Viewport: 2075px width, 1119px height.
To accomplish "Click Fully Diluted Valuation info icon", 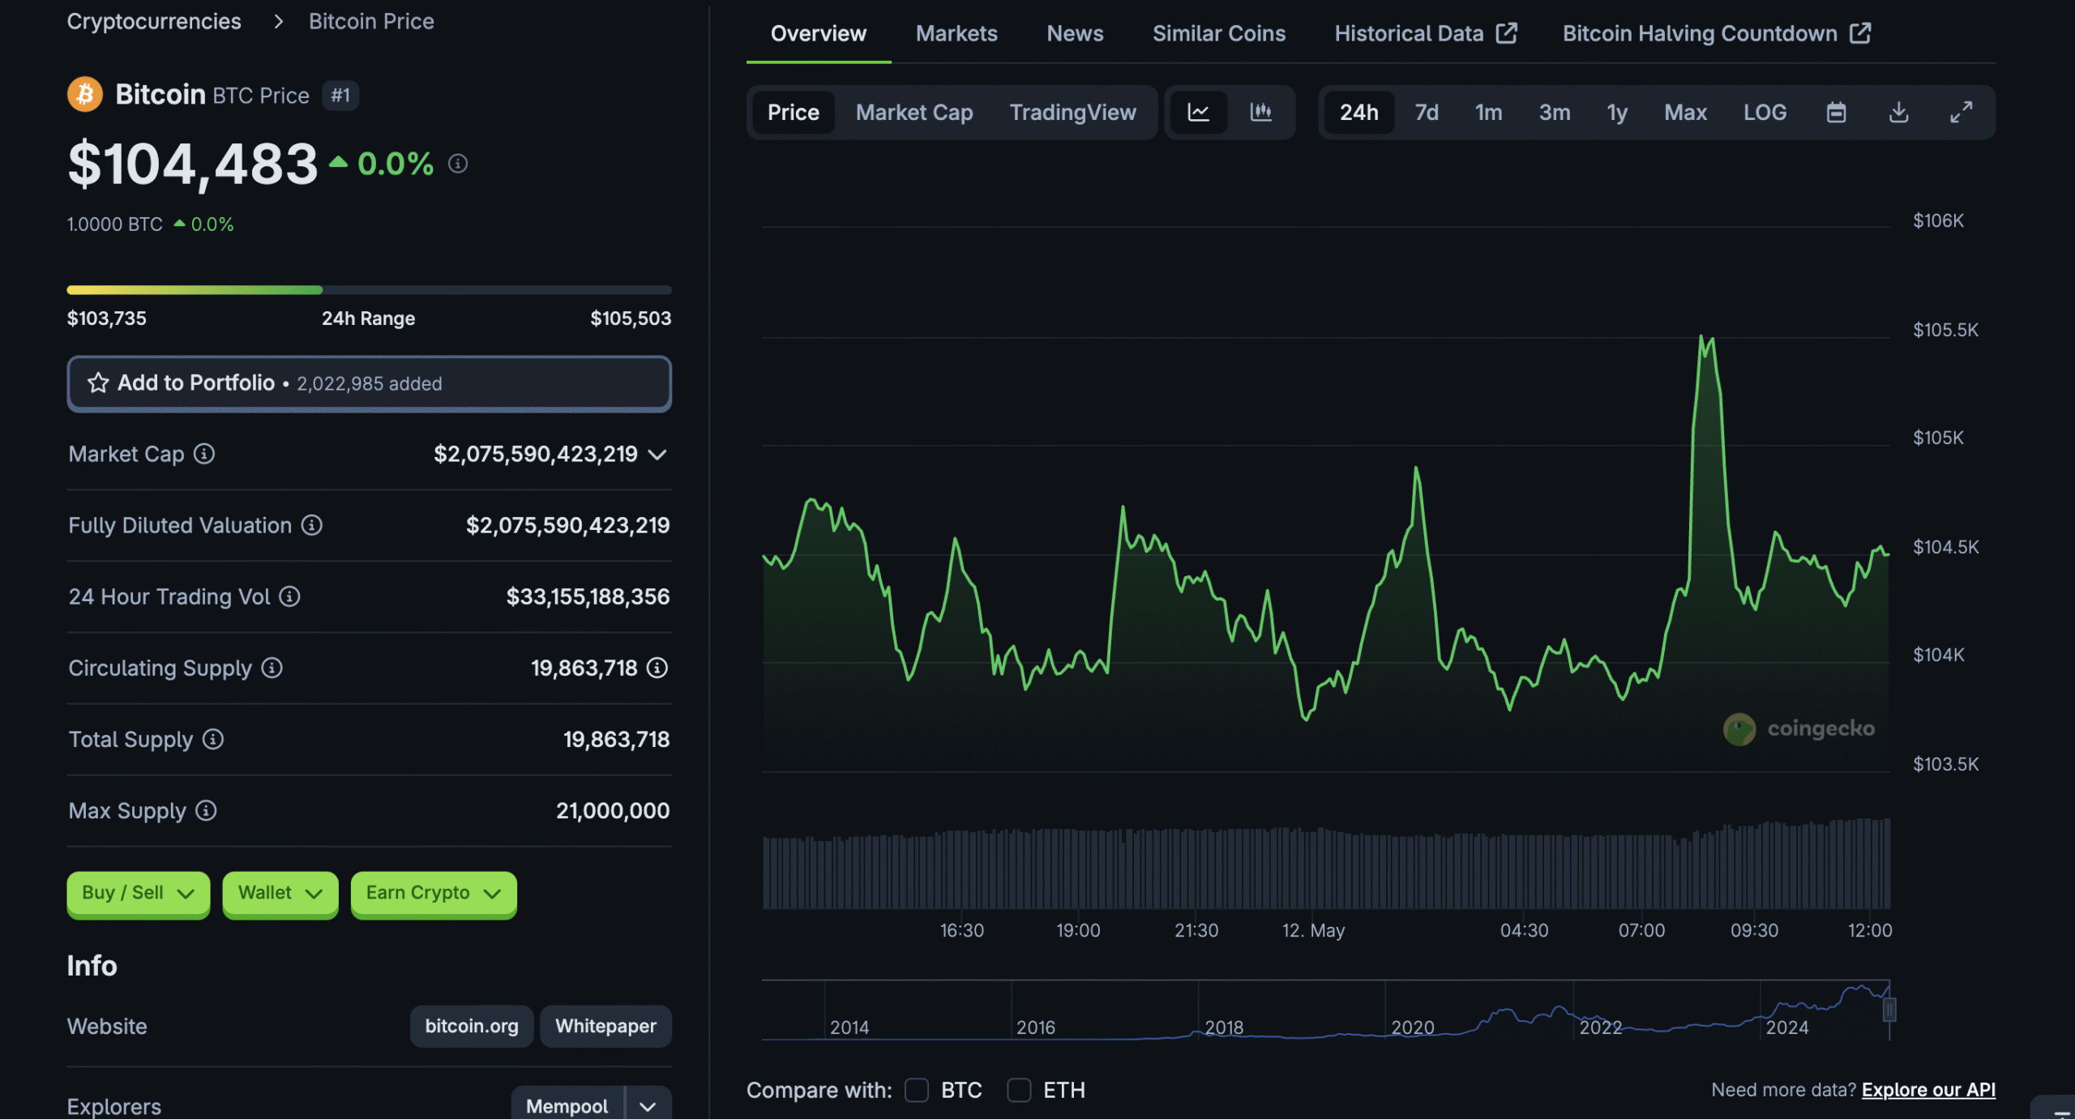I will point(312,525).
